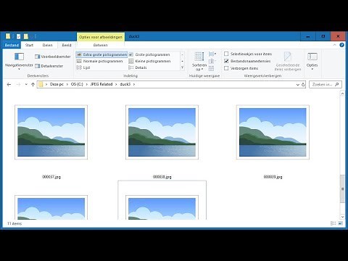The height and width of the screenshot is (261, 348).
Task: Enable Verborgen items checkbox
Action: click(x=226, y=68)
